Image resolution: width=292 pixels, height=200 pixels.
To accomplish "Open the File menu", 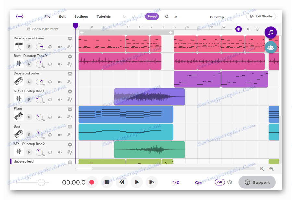I will [47, 17].
